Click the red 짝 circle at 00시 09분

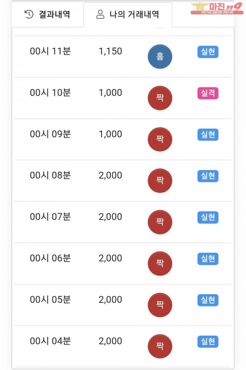pyautogui.click(x=160, y=139)
